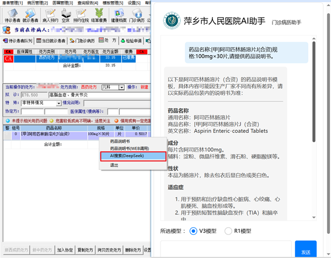The image size is (331, 258).
Task: Click the 复制处方 button
Action: (84, 250)
